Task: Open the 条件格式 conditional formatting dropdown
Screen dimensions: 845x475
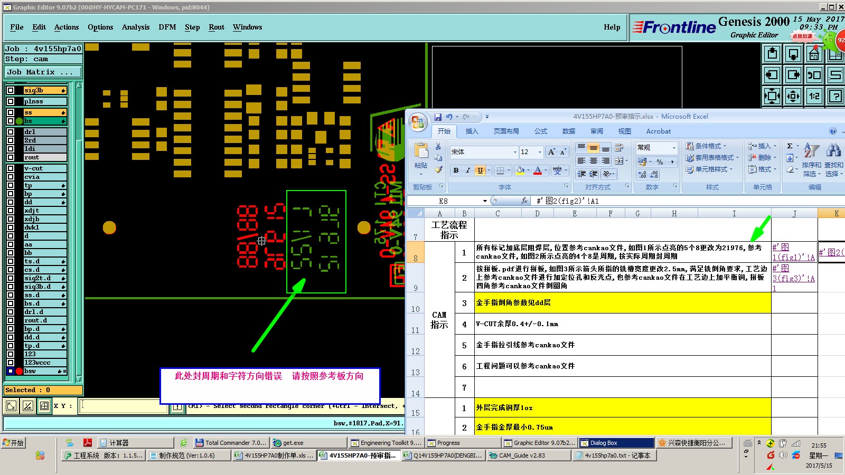Action: (706, 146)
